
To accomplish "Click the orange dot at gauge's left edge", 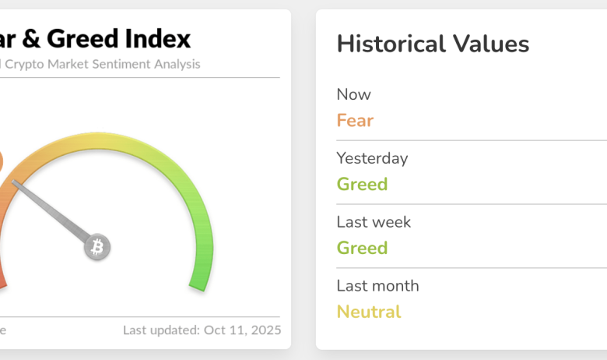I will click(1, 163).
